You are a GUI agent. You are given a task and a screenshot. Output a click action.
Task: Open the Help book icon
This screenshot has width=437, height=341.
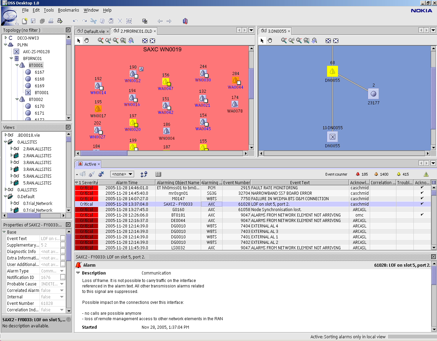[185, 21]
